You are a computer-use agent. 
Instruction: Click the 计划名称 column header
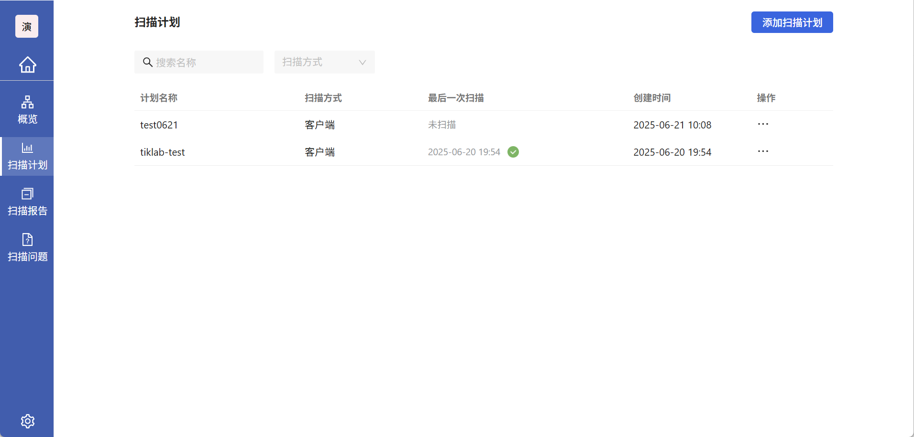(x=159, y=98)
